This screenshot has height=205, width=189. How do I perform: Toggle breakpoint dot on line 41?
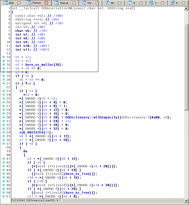[x=4, y=159]
